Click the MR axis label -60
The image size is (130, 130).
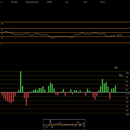click(127, 106)
